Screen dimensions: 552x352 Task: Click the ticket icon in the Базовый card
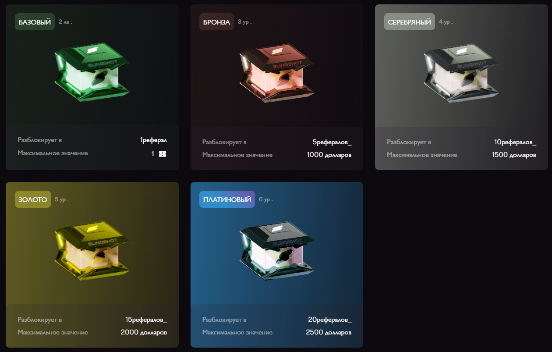click(x=163, y=154)
